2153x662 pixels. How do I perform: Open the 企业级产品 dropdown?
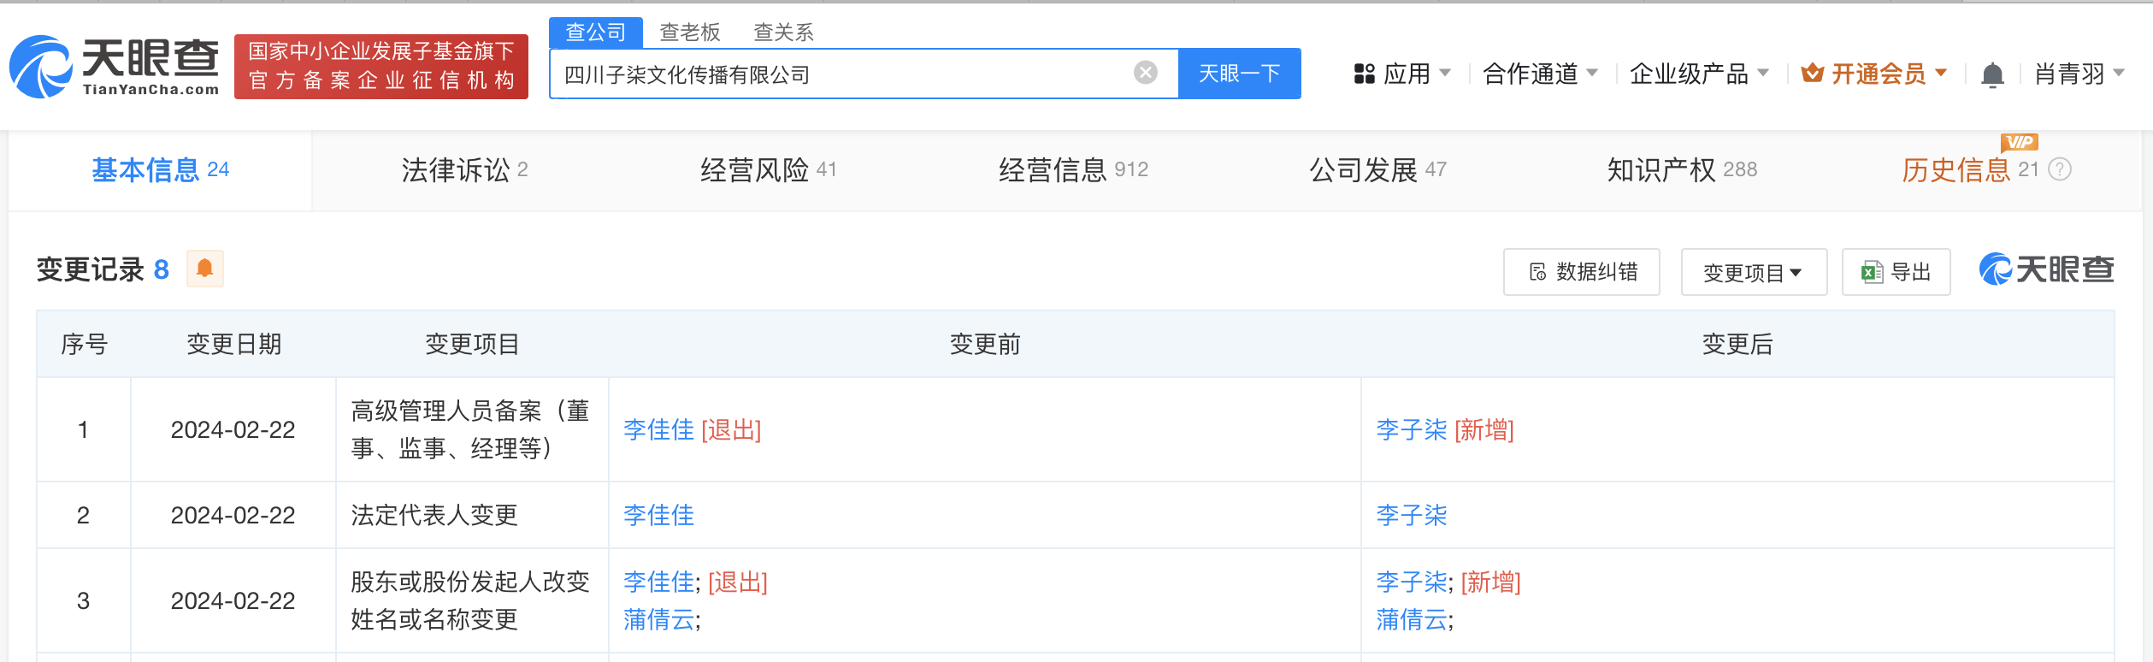coord(1699,74)
